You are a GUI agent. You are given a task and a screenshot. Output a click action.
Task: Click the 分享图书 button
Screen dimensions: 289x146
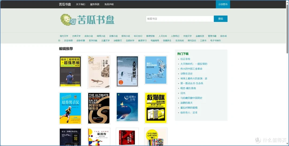pyautogui.click(x=223, y=4)
